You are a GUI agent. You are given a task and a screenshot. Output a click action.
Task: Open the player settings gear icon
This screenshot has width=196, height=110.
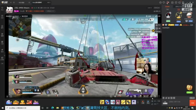(131, 96)
